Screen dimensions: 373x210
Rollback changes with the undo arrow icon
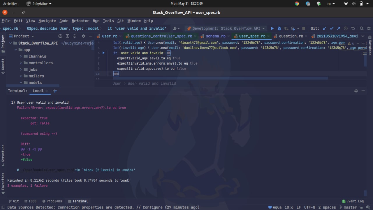[x=353, y=28]
